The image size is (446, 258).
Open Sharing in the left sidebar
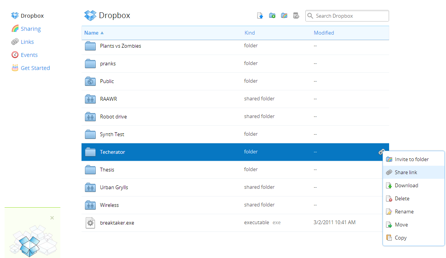pos(26,29)
